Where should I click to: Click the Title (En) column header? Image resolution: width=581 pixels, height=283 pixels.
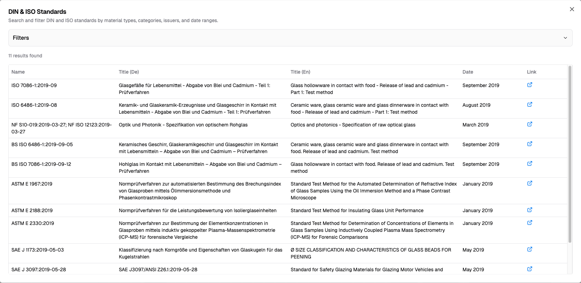pos(300,72)
